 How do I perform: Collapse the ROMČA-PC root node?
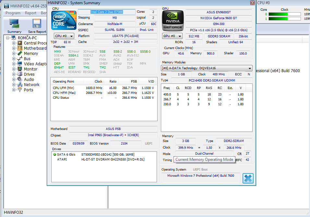[x=7, y=38]
